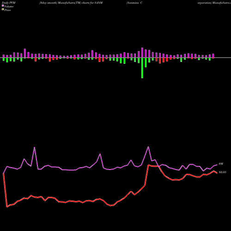
Task: Click the Sanmina Corporation title text
Action: 134,3
